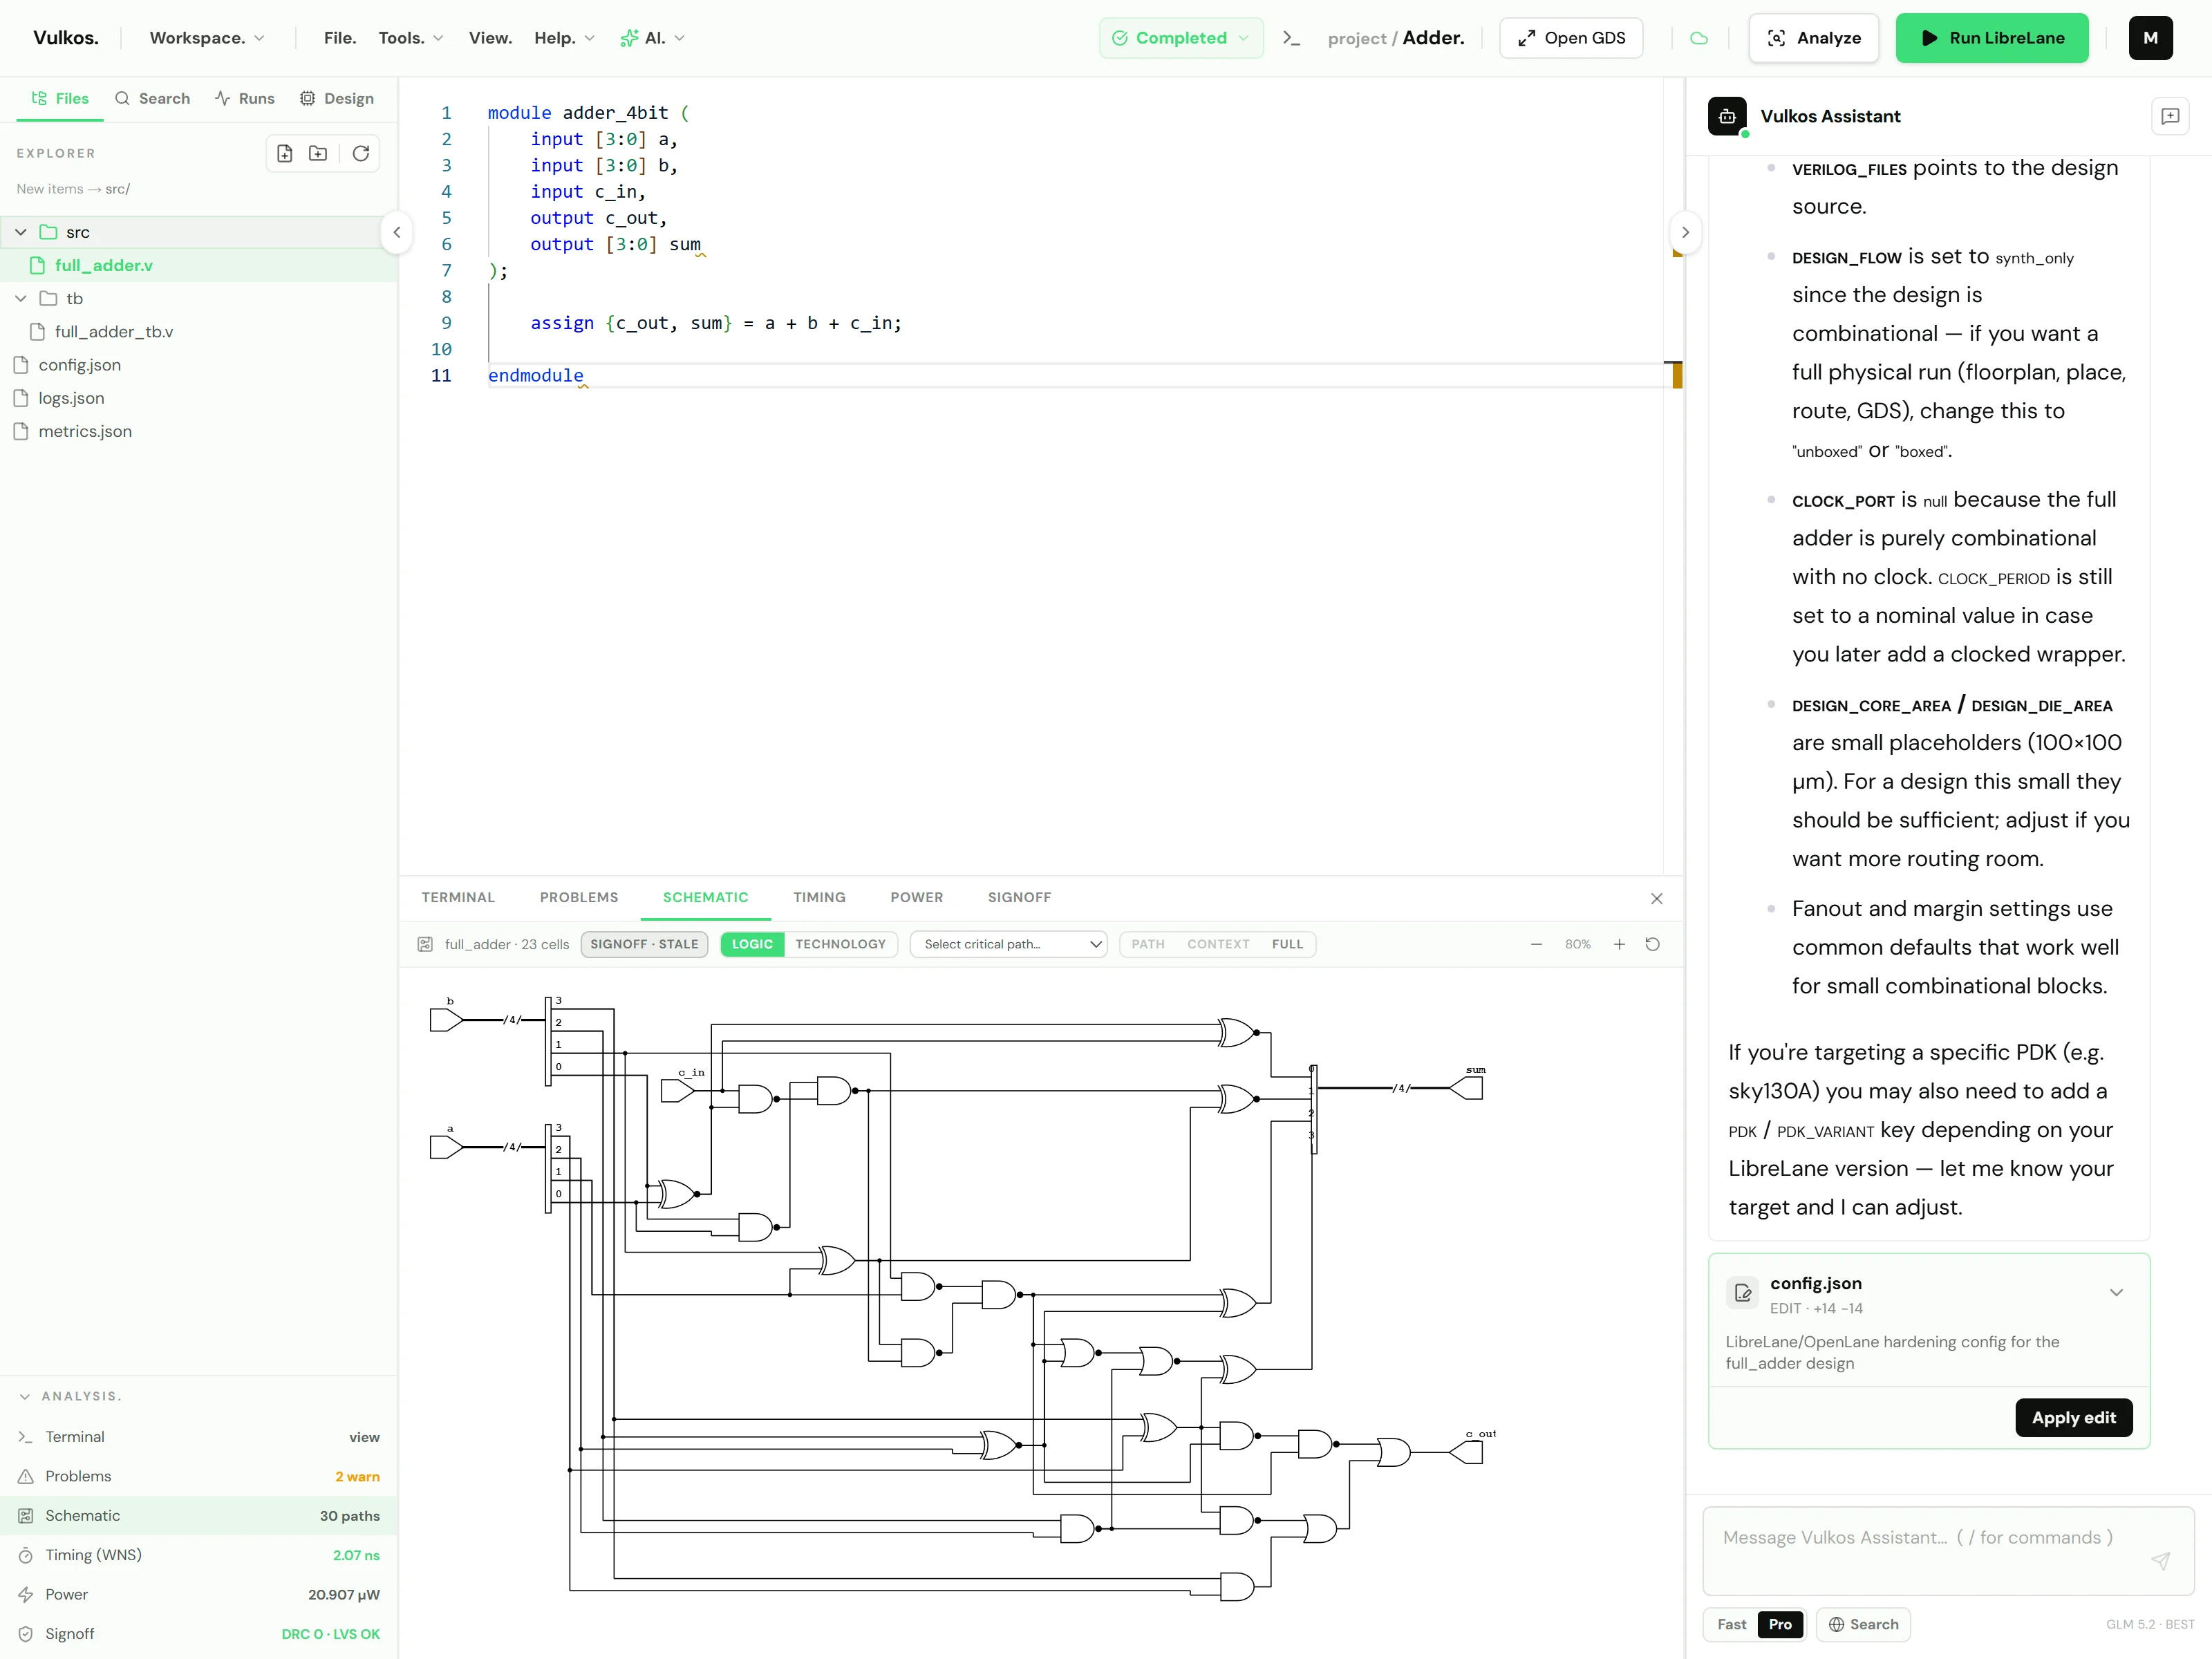The image size is (2212, 1659).
Task: Open the user avatar M
Action: point(2150,38)
